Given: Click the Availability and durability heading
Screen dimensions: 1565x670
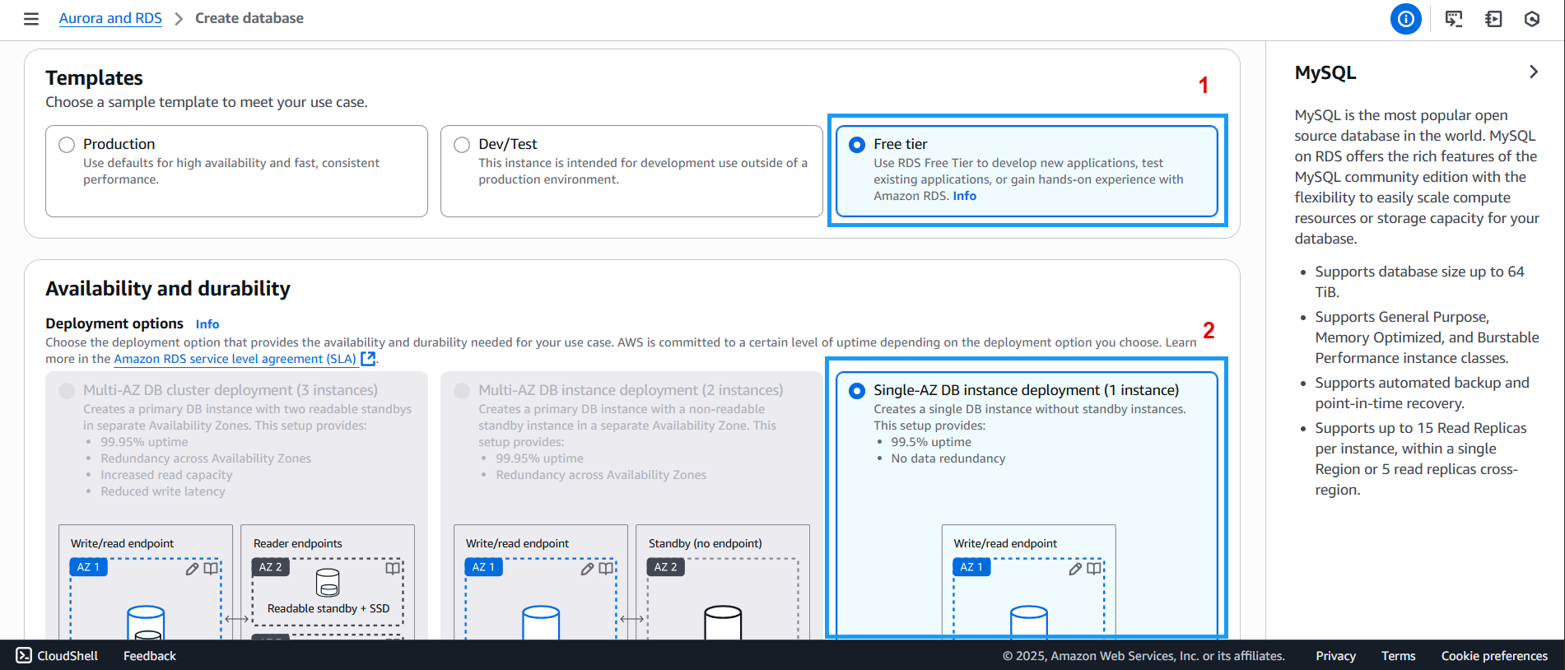Looking at the screenshot, I should tap(168, 288).
